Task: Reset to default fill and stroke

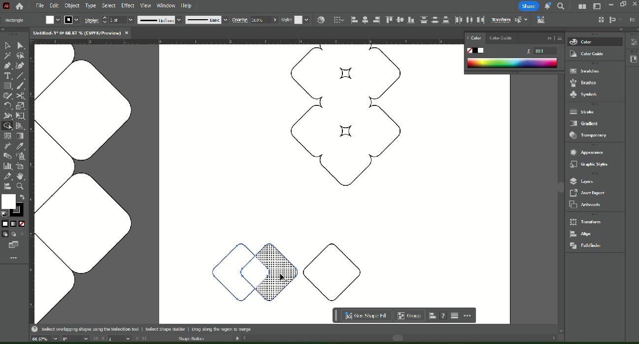Action: click(x=4, y=214)
